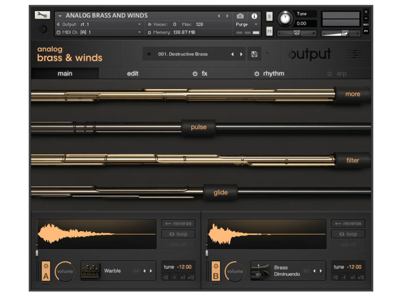Enable loop on layer A
Viewport: 404px width, 297px height.
[x=178, y=234]
